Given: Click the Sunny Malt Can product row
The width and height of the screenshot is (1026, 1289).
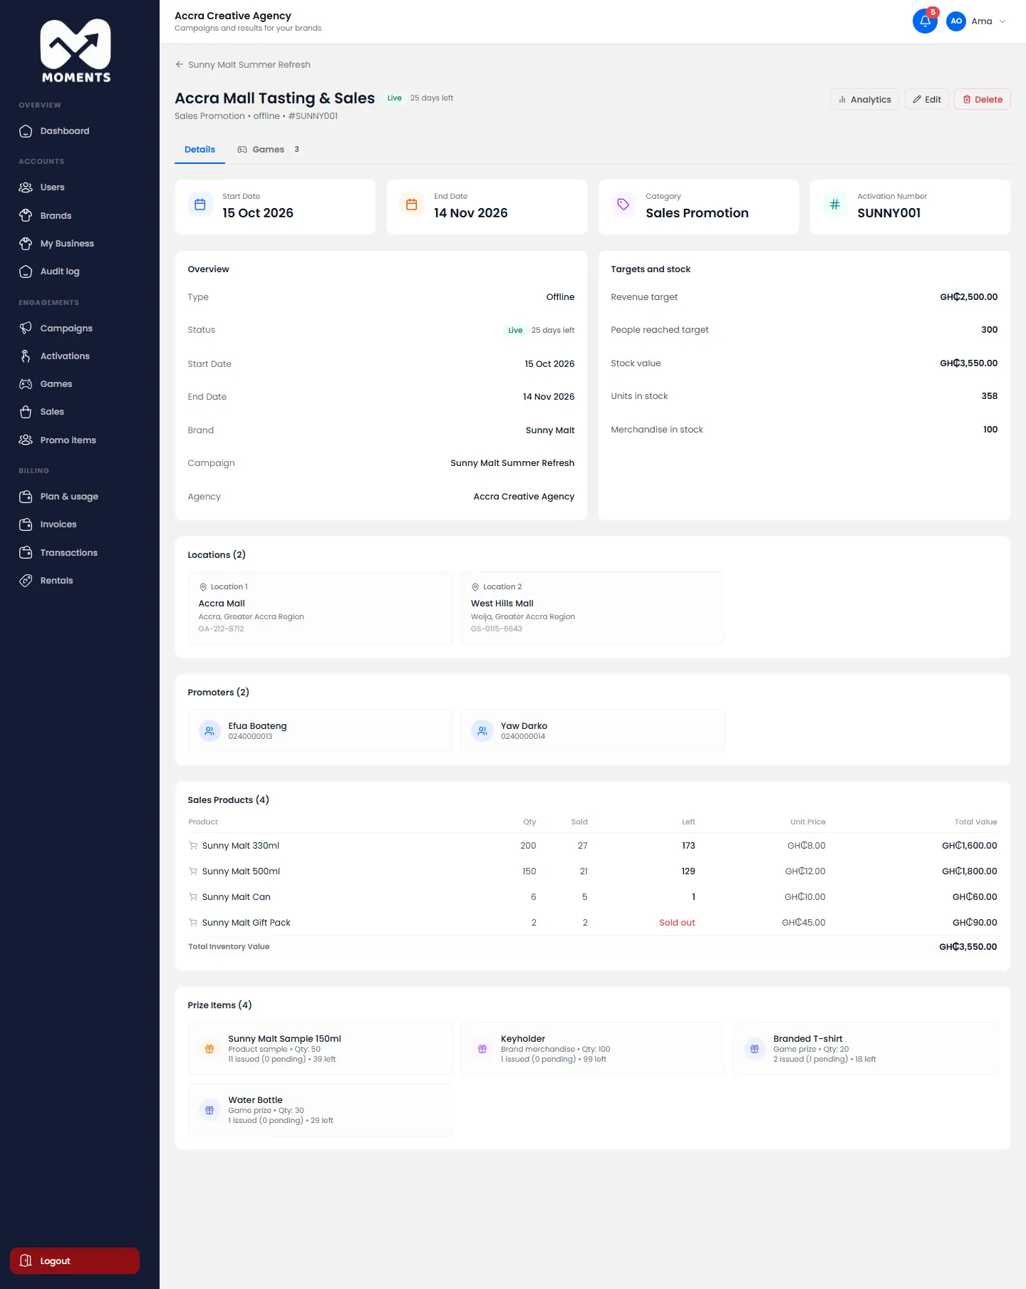Looking at the screenshot, I should 593,897.
